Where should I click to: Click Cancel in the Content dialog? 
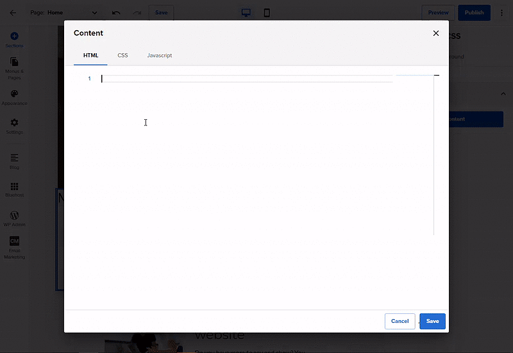(399, 321)
